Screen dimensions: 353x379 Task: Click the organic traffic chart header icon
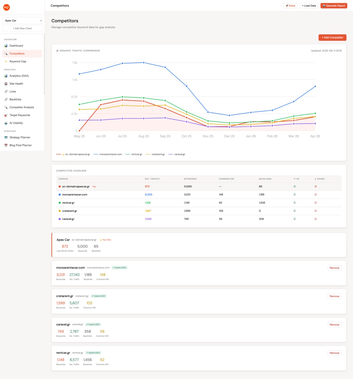click(57, 51)
